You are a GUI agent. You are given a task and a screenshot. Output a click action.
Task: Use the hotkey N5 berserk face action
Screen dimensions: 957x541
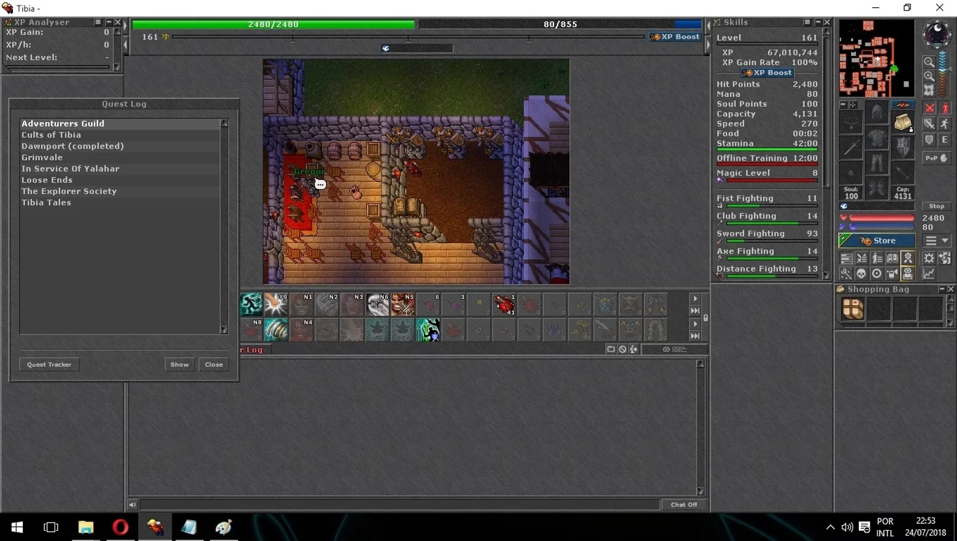click(x=402, y=305)
